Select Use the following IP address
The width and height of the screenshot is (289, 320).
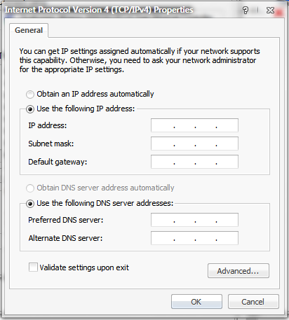[30, 109]
